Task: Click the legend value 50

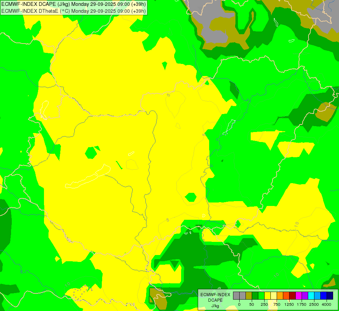Action: (252, 304)
